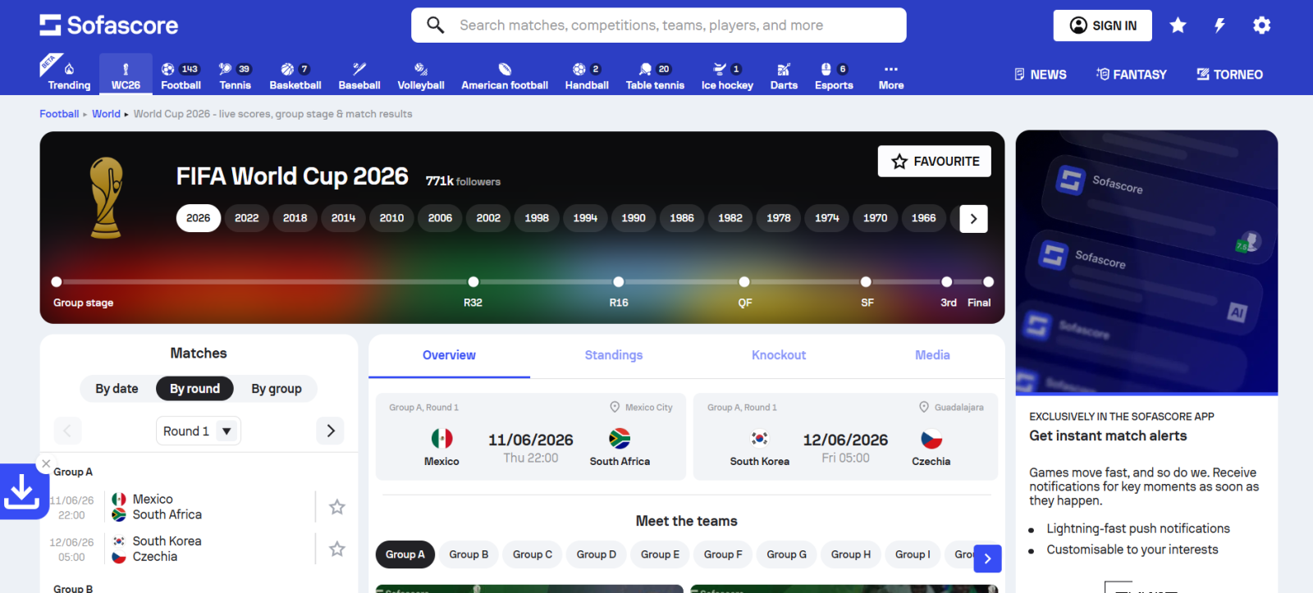
Task: Open the Sofascore home logo
Action: click(108, 25)
